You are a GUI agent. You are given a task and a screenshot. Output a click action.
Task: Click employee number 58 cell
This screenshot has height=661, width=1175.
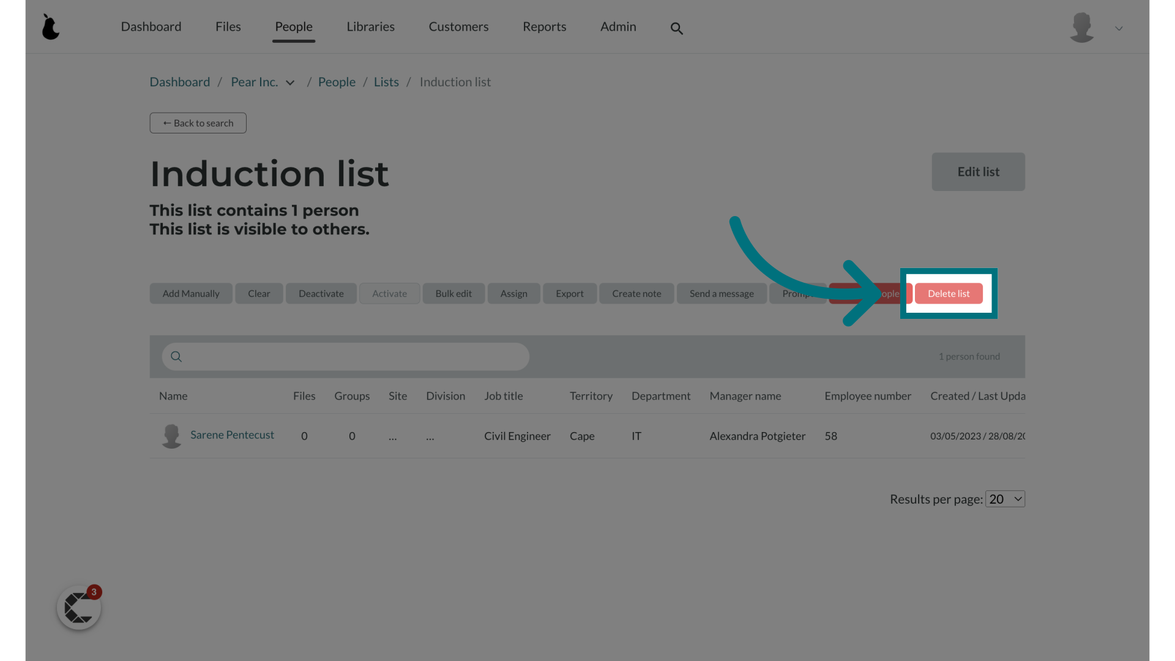[x=830, y=436]
